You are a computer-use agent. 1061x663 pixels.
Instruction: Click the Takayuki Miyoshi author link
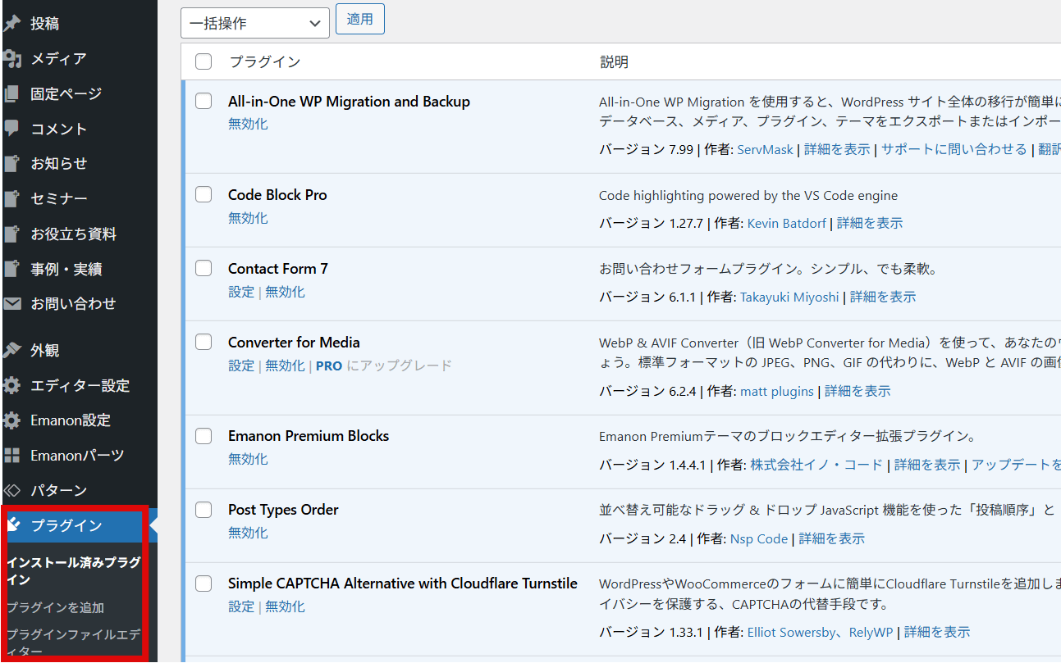[789, 297]
